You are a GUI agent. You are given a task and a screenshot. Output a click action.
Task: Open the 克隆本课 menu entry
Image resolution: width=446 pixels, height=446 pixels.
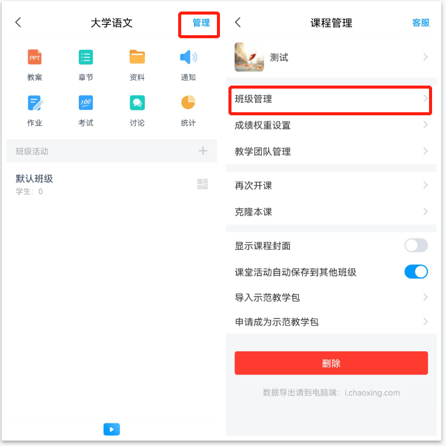tap(331, 212)
